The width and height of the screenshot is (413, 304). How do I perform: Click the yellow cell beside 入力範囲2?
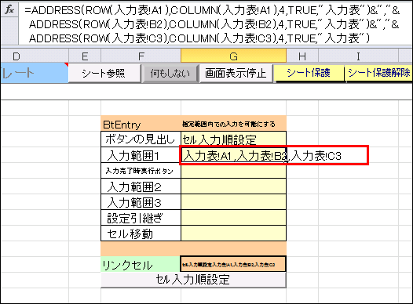click(x=234, y=186)
